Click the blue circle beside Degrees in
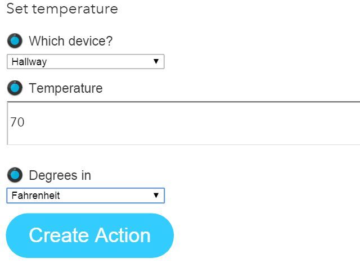Screen dimensions: 360x263 pyautogui.click(x=15, y=175)
